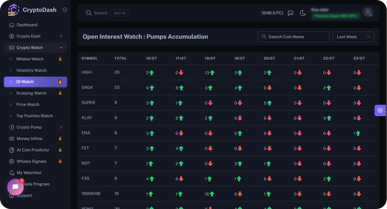Screen dimensions: 387x209
Task: Select the FXS symbol row
Action: pos(228,179)
